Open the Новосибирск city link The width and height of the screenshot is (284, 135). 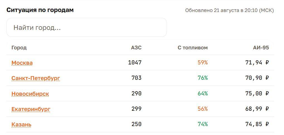[30, 94]
